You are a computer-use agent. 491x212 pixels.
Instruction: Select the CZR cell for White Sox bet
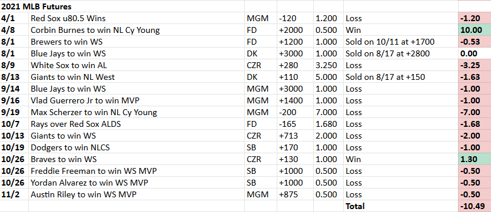pos(261,65)
